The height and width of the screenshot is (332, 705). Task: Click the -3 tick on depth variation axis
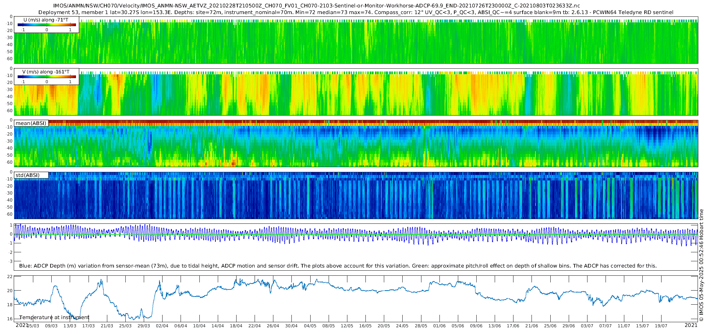(x=10, y=261)
